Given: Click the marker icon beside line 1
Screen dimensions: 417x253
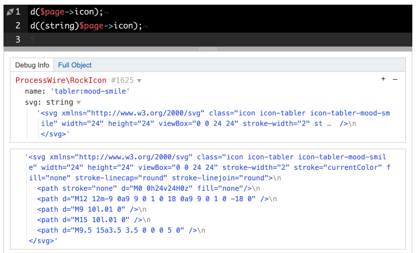Looking at the screenshot, I should tap(9, 12).
